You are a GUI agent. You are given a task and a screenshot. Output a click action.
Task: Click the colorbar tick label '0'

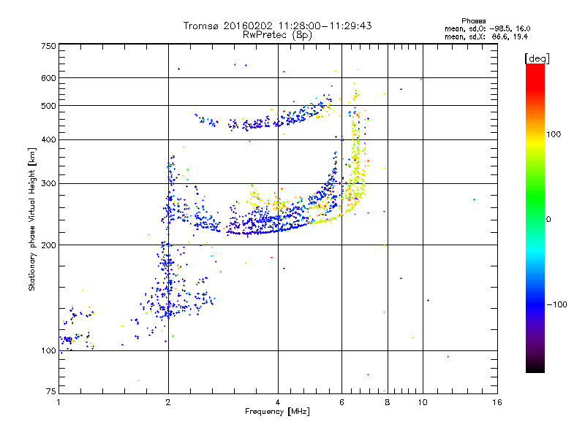click(548, 220)
